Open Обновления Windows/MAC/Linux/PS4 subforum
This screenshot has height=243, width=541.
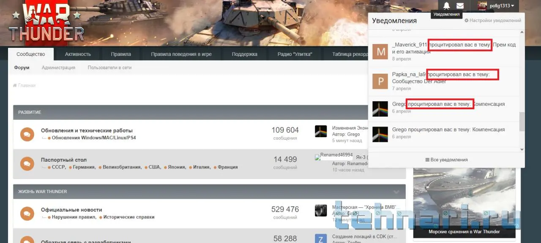pos(94,138)
